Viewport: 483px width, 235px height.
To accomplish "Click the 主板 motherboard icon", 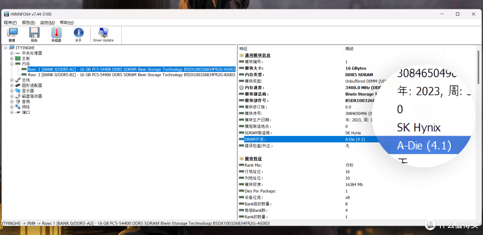I will click(x=18, y=58).
